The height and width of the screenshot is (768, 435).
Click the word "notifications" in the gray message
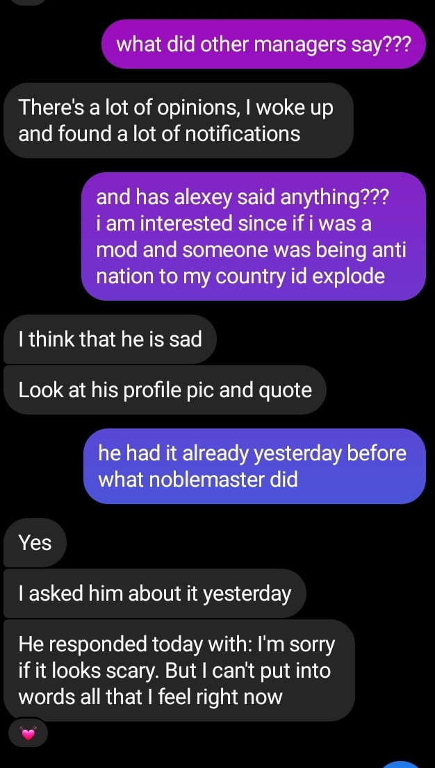click(243, 134)
